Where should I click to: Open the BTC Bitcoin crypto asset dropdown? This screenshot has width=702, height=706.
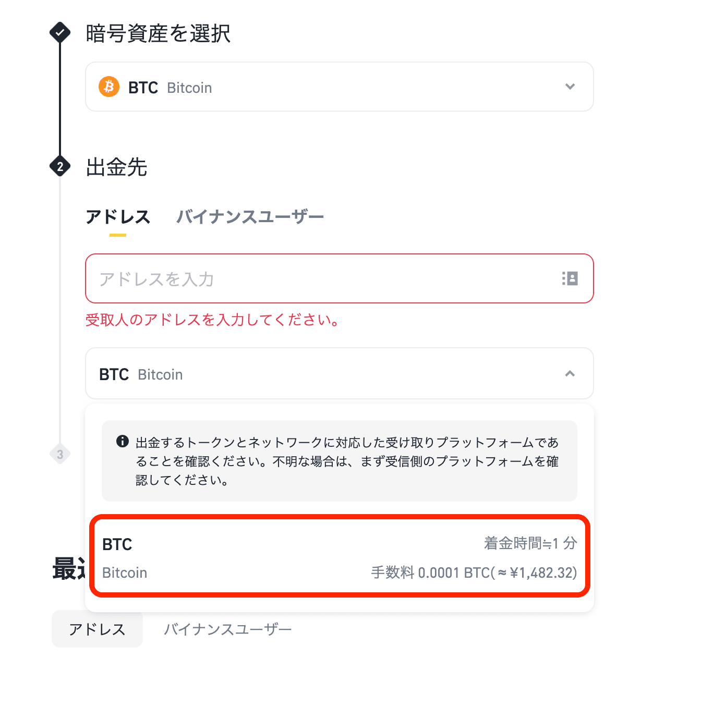tap(339, 87)
